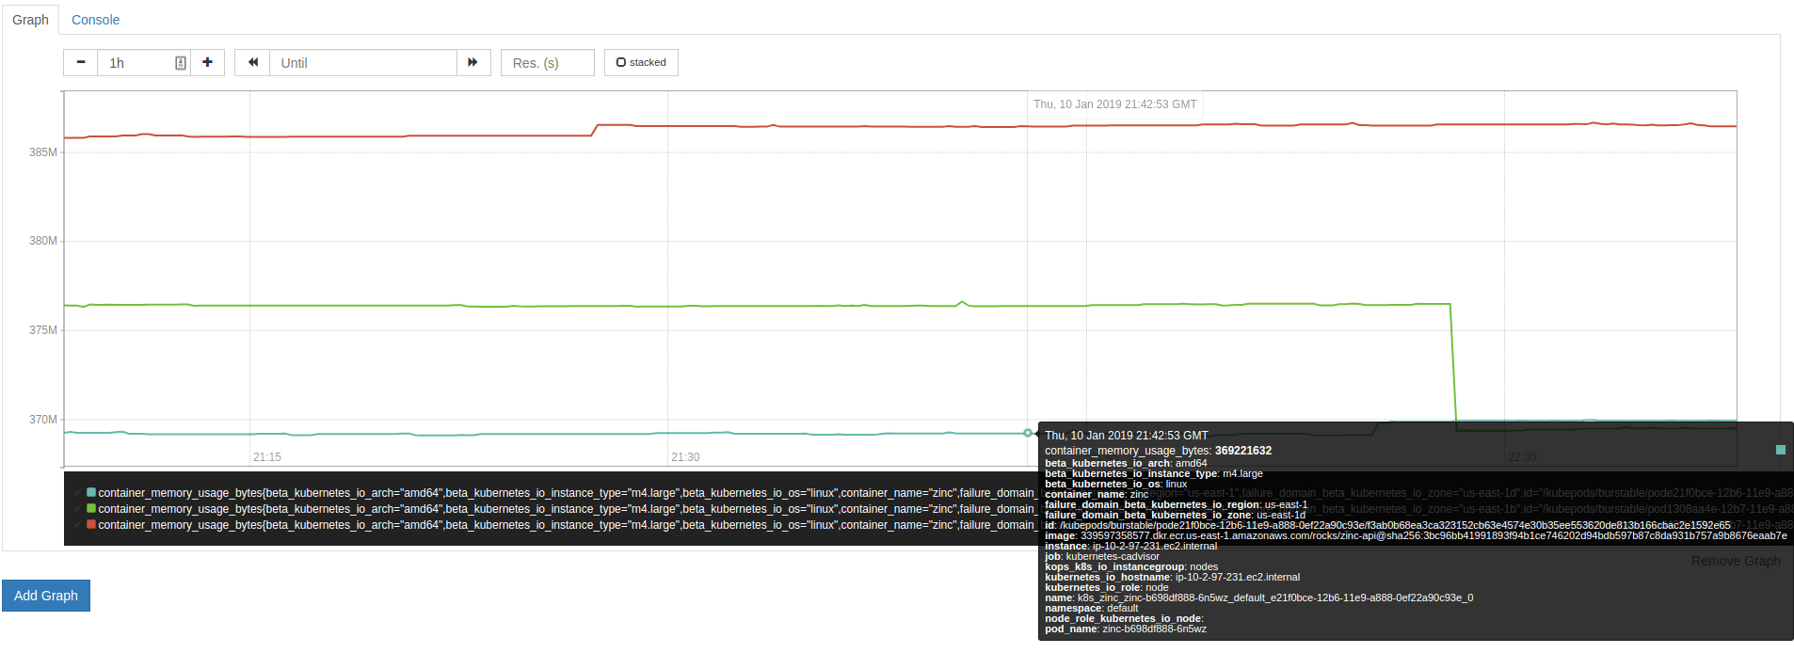Image resolution: width=1794 pixels, height=669 pixels.
Task: Advance graph end time with double-right arrow
Action: pos(473,63)
